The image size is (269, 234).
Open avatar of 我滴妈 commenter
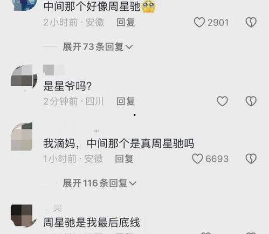click(22, 136)
